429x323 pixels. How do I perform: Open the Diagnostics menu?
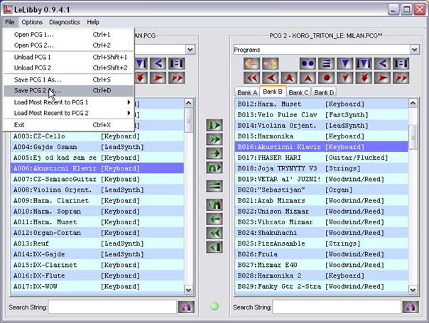pos(65,22)
